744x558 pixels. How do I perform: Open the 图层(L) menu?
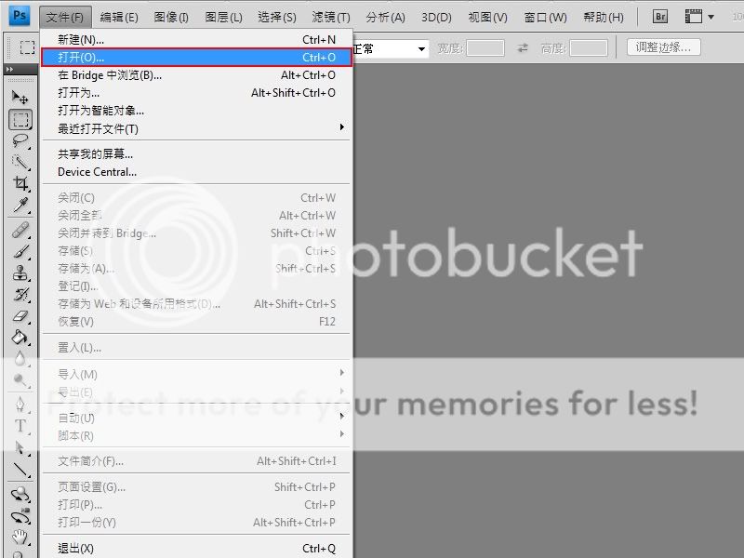(x=223, y=18)
